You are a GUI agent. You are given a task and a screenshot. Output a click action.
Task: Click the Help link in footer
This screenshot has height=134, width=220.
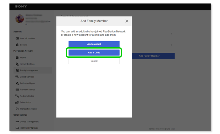[164, 129]
